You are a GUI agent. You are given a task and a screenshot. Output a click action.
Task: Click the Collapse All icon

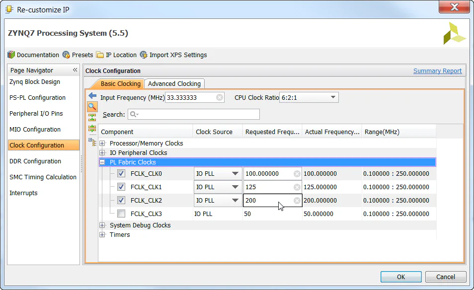coord(92,118)
